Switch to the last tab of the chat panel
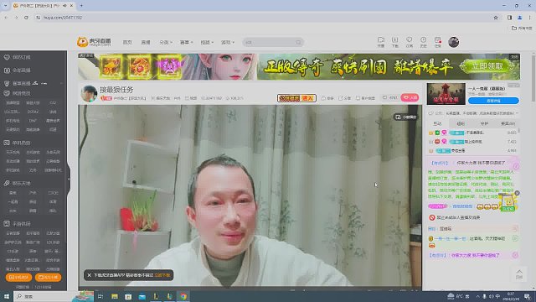This screenshot has width=536, height=302. point(508,123)
